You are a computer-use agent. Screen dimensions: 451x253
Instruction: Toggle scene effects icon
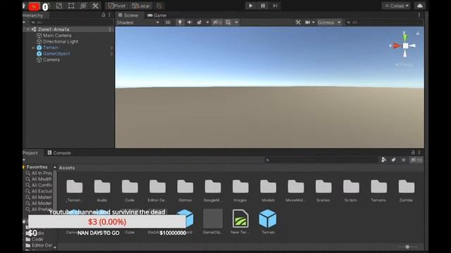[x=199, y=22]
